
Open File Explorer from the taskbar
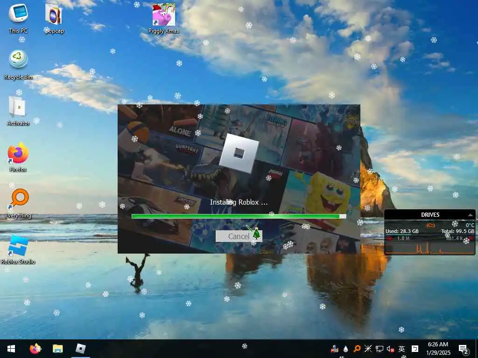tap(57, 349)
